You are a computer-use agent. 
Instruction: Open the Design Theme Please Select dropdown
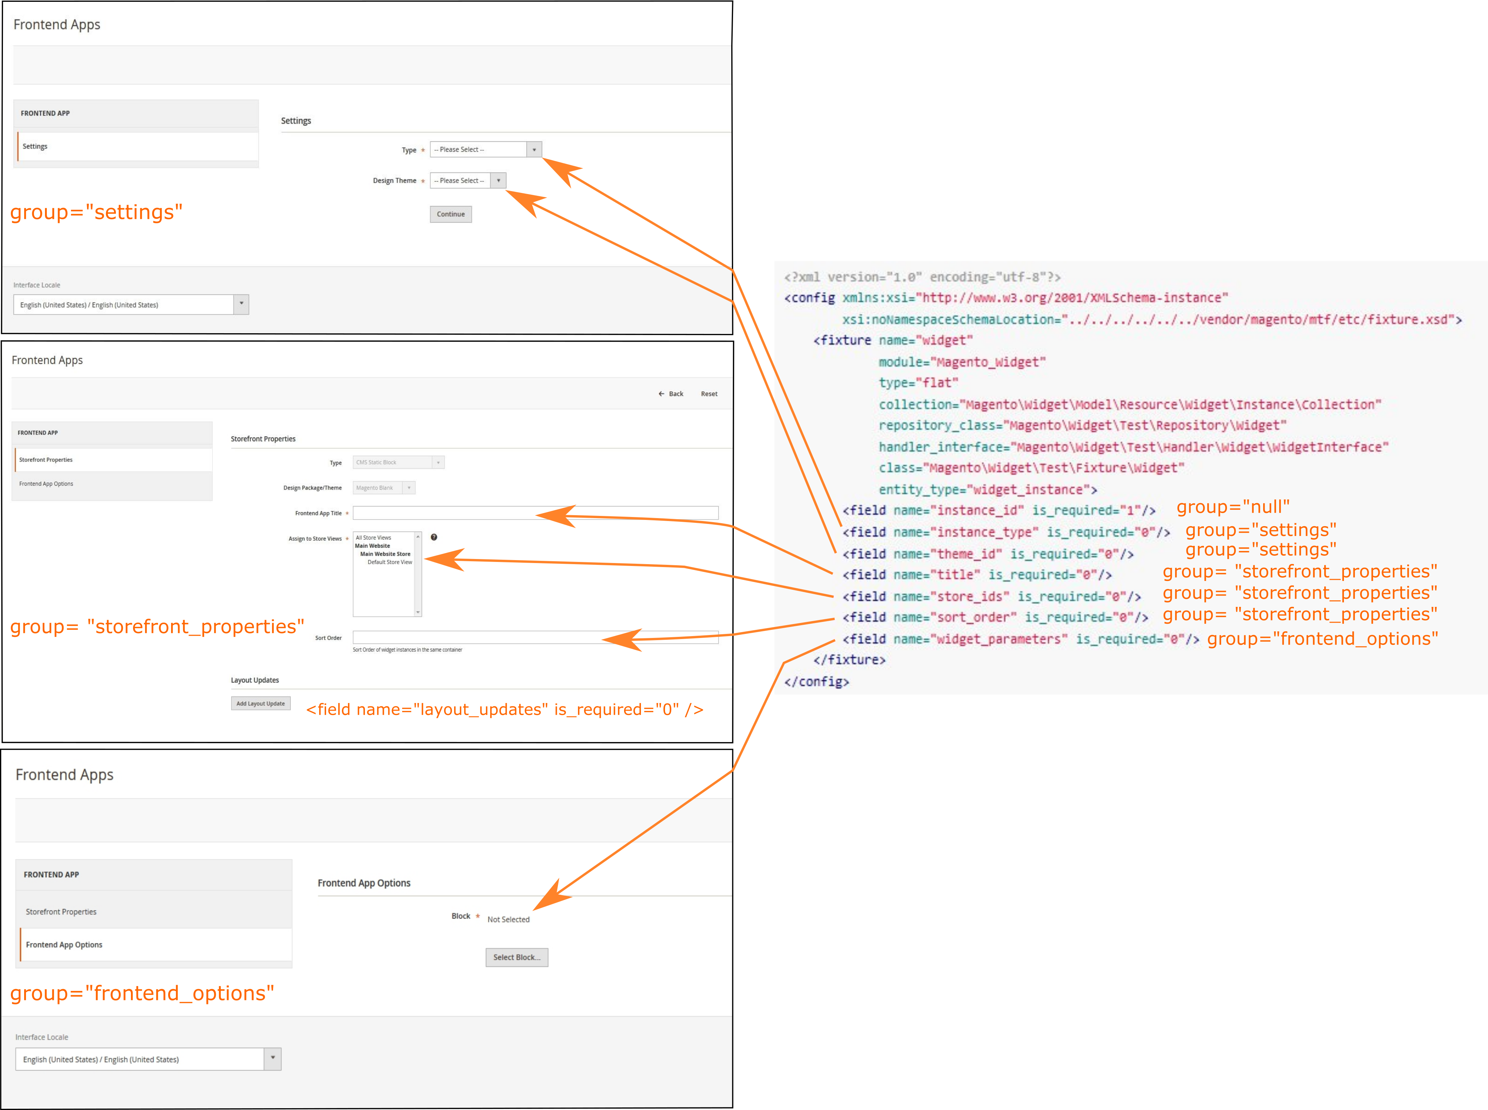point(468,180)
